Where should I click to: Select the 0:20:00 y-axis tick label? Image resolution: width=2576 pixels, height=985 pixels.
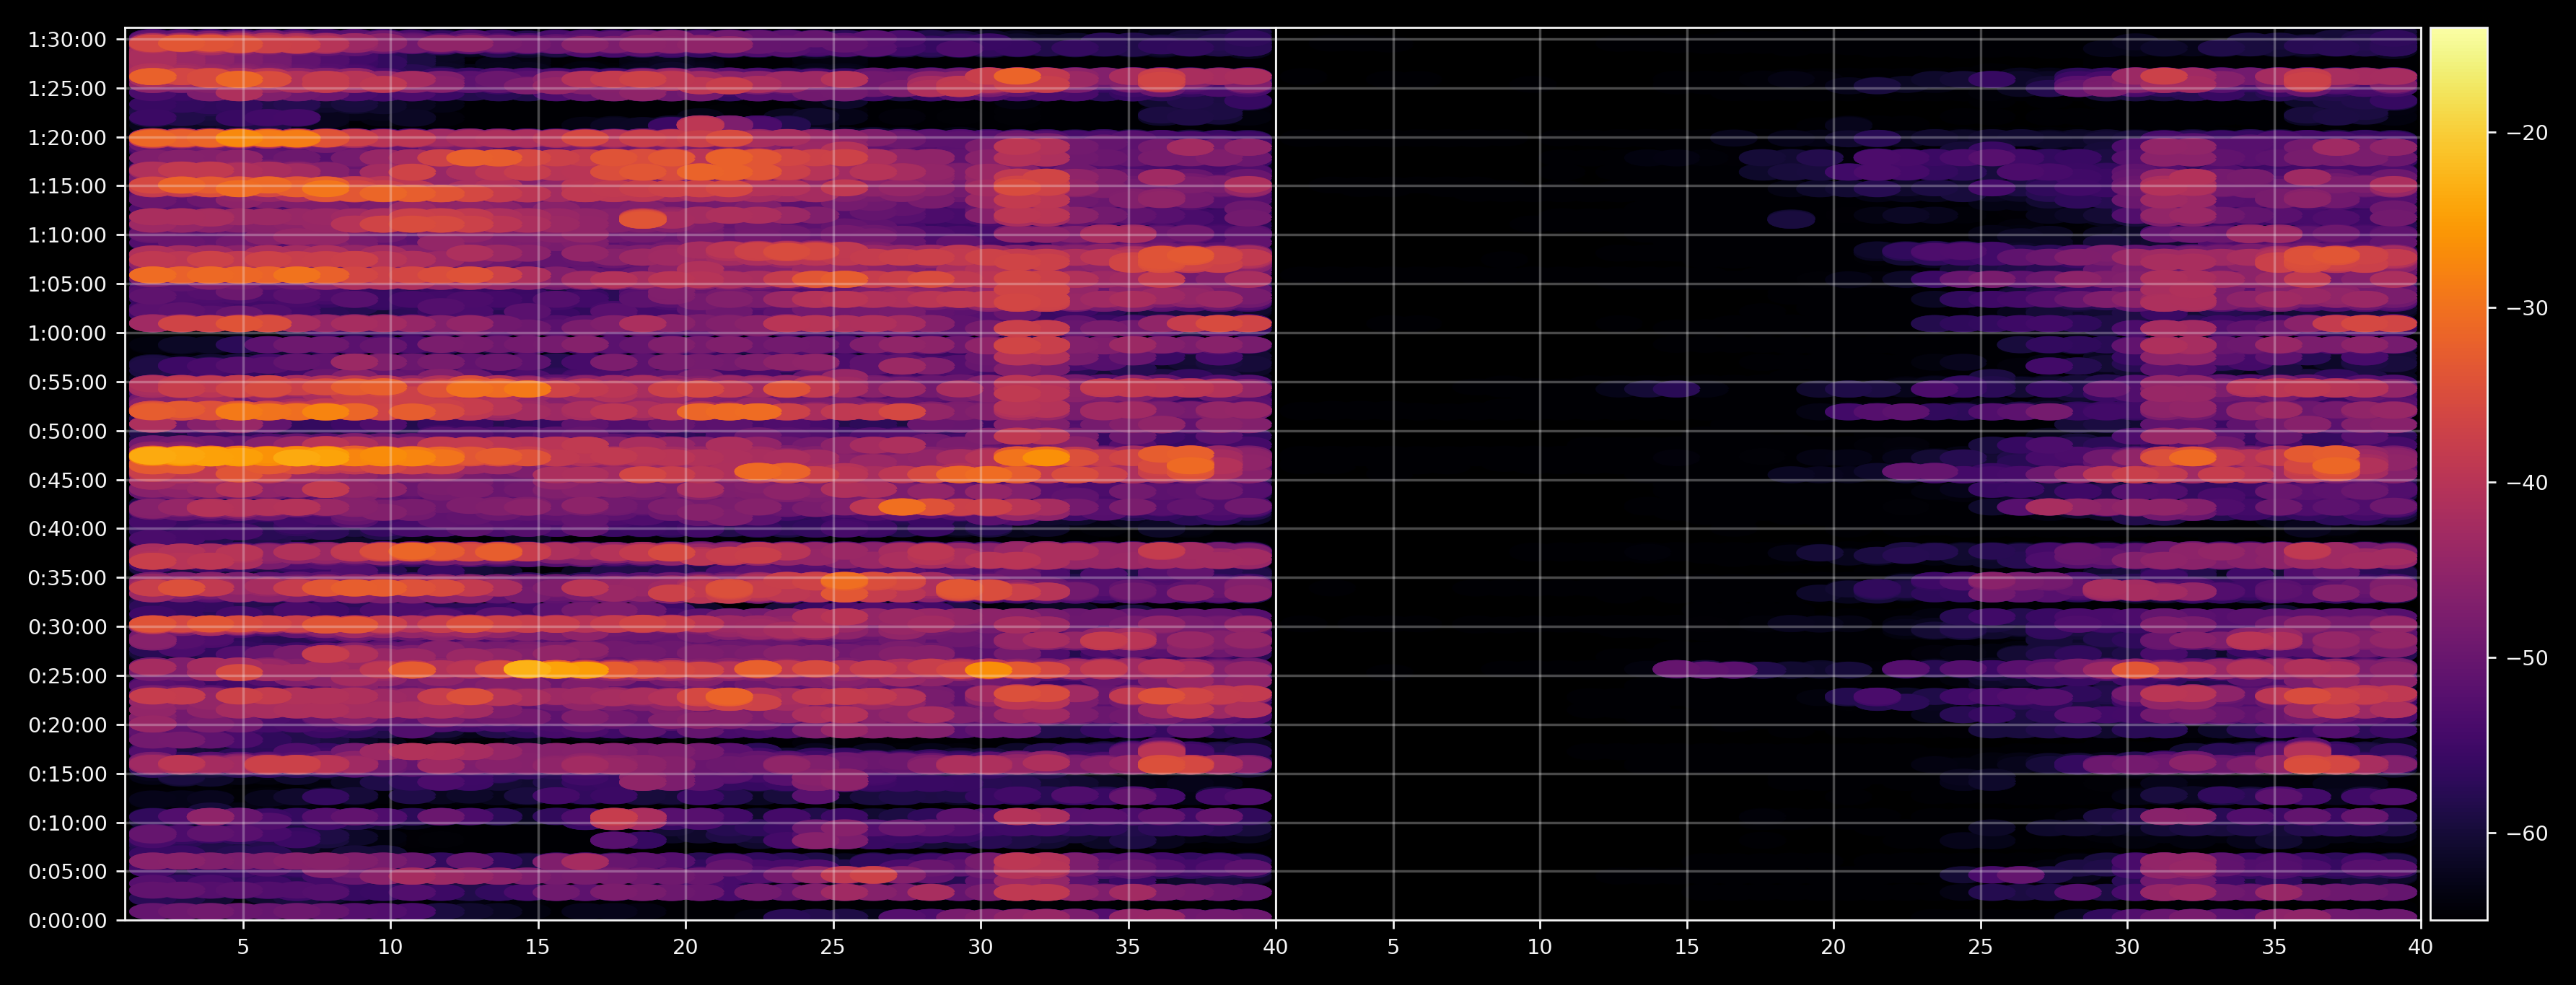pyautogui.click(x=67, y=725)
